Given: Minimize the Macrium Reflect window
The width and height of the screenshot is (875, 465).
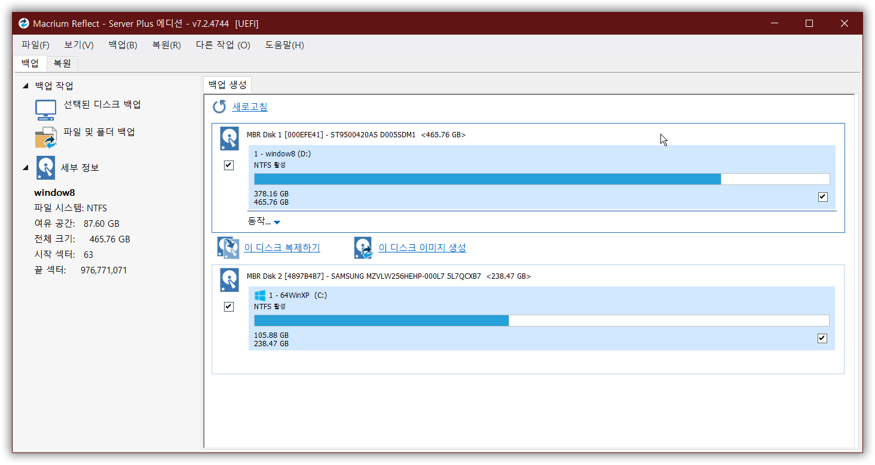Looking at the screenshot, I should (774, 23).
